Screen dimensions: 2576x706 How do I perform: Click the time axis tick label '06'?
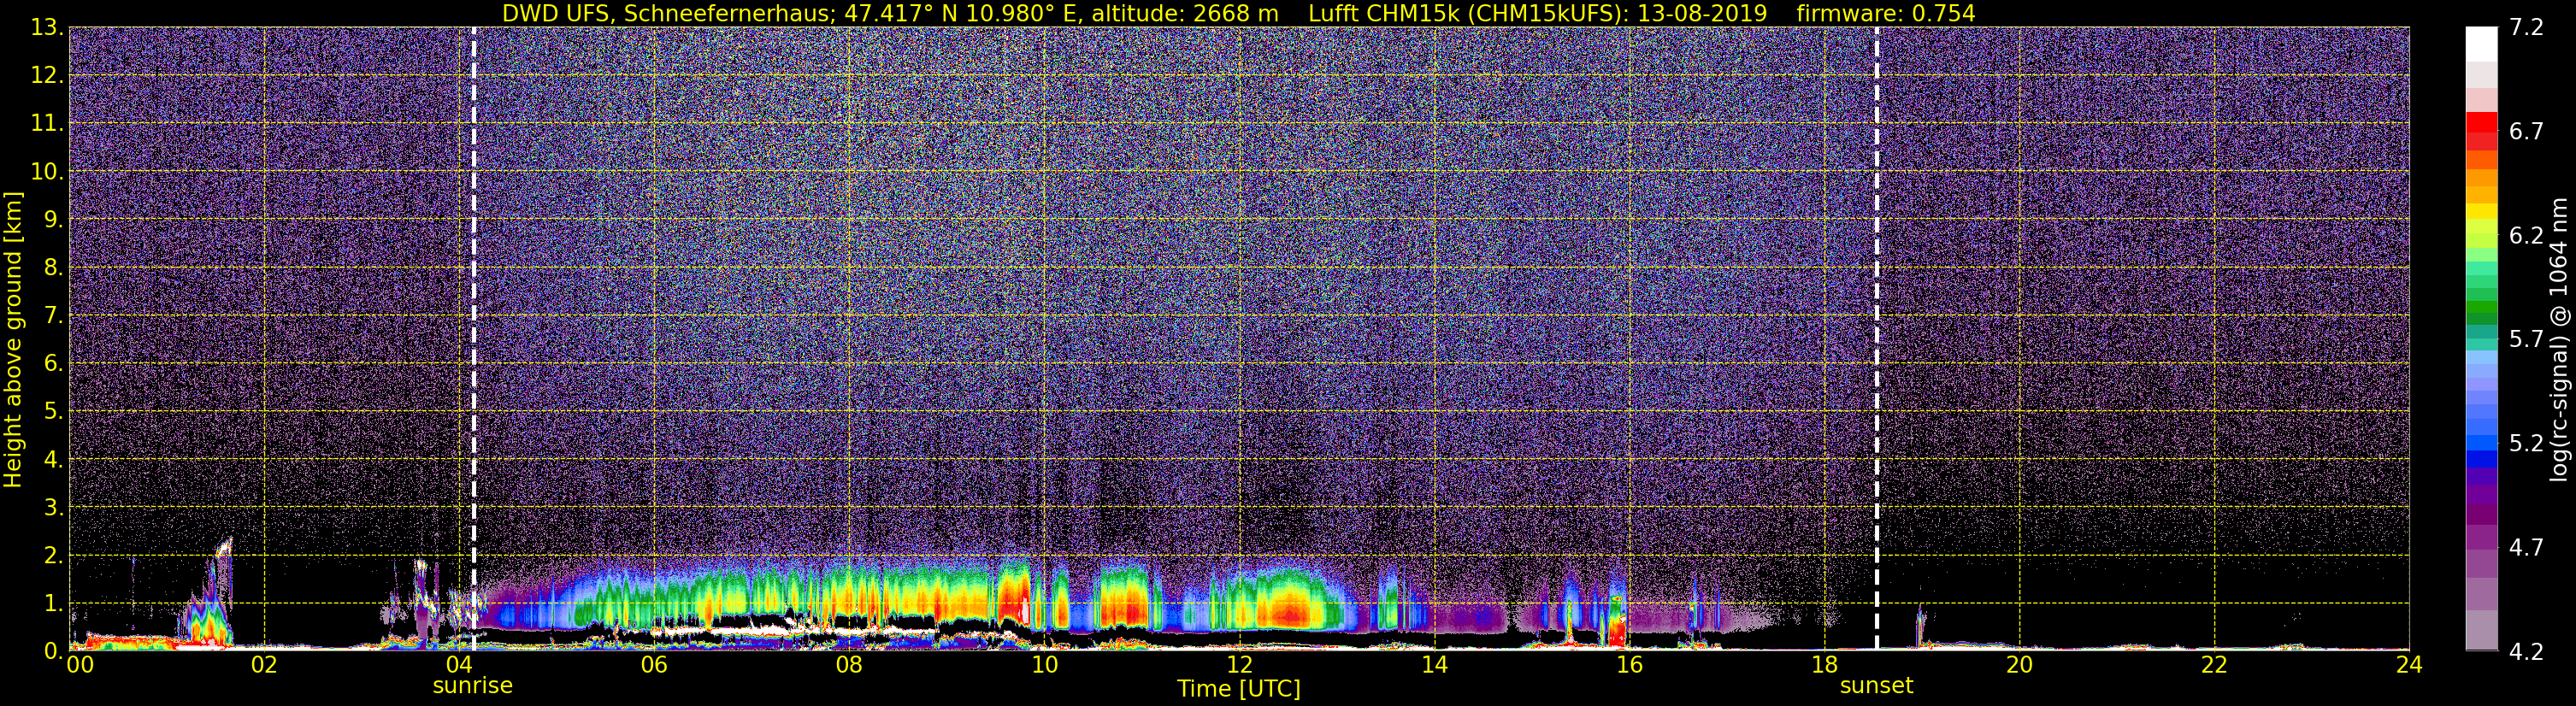click(x=654, y=665)
